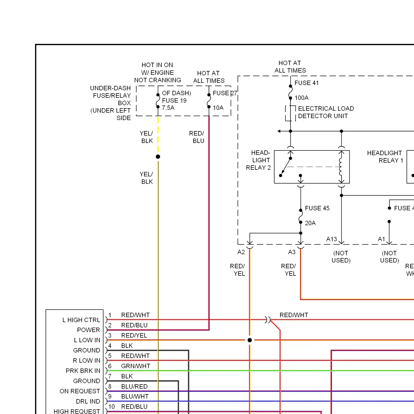This screenshot has height=414, width=414.
Task: Click the 'FUSE 27' label
Action: (x=225, y=93)
